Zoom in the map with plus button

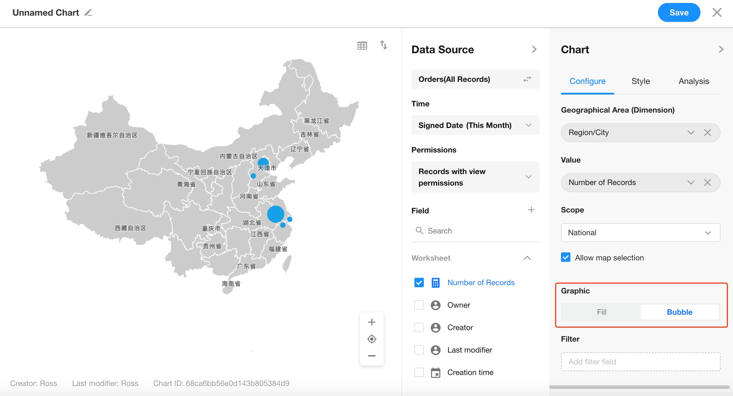(x=372, y=322)
